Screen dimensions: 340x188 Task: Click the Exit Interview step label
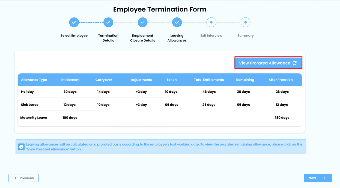coord(211,36)
